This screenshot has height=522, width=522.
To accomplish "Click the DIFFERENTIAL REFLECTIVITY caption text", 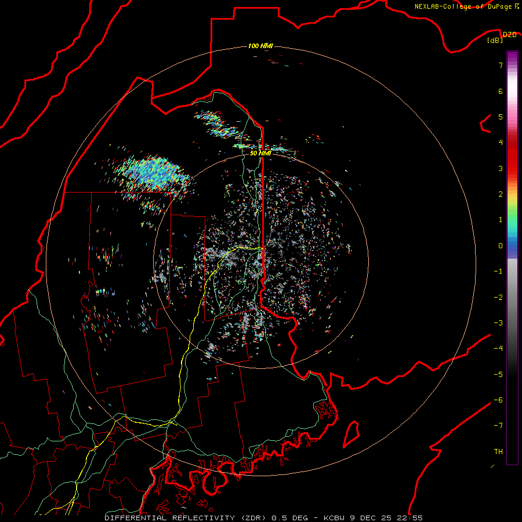I will (169, 518).
